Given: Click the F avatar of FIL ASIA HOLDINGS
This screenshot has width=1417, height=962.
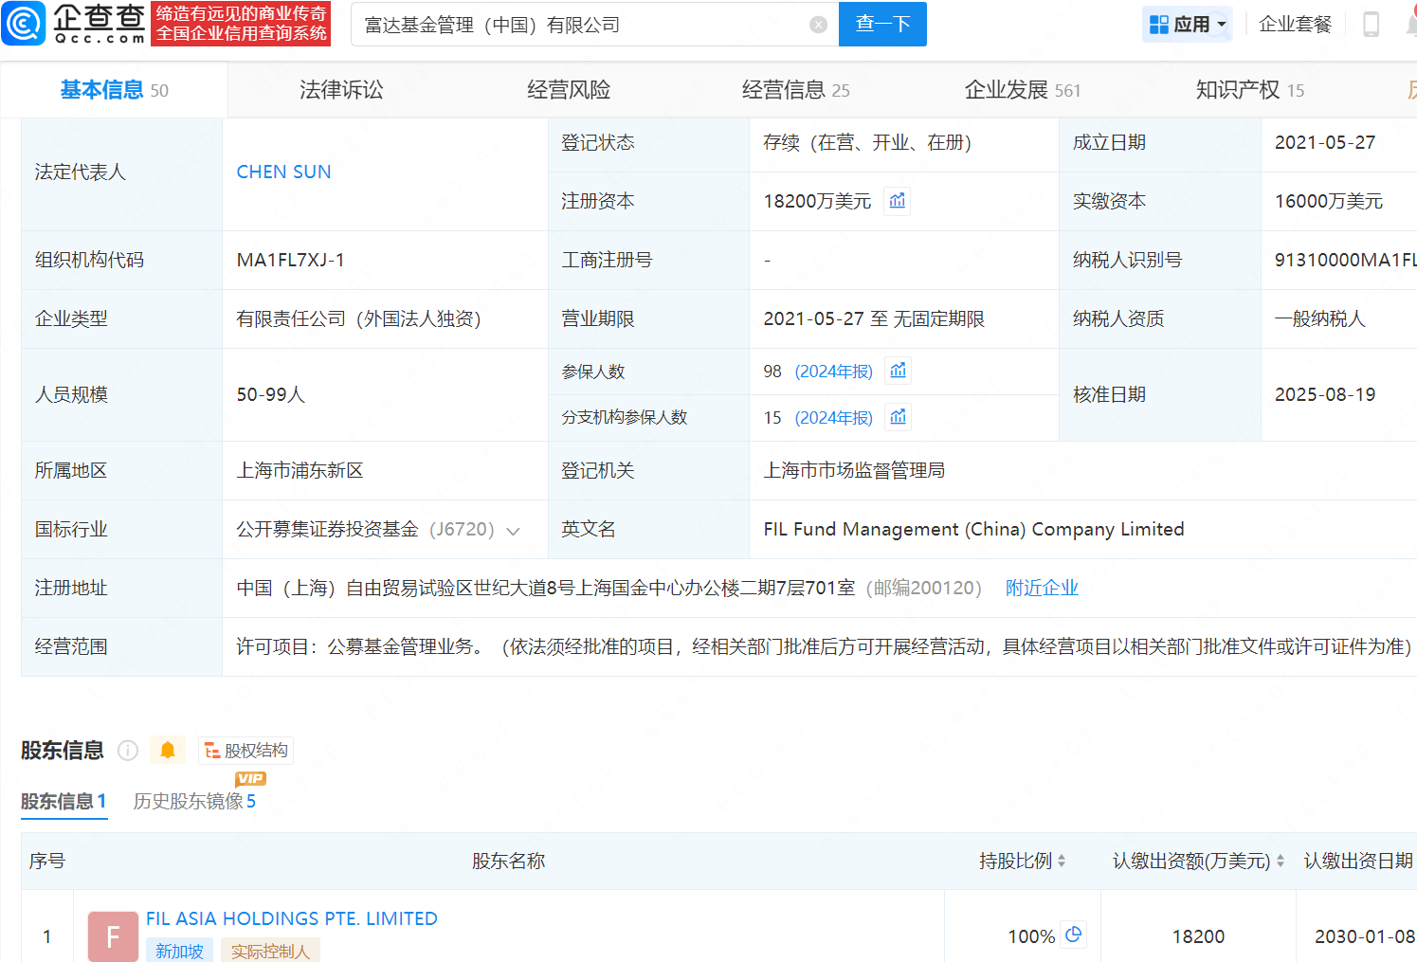Looking at the screenshot, I should [113, 936].
